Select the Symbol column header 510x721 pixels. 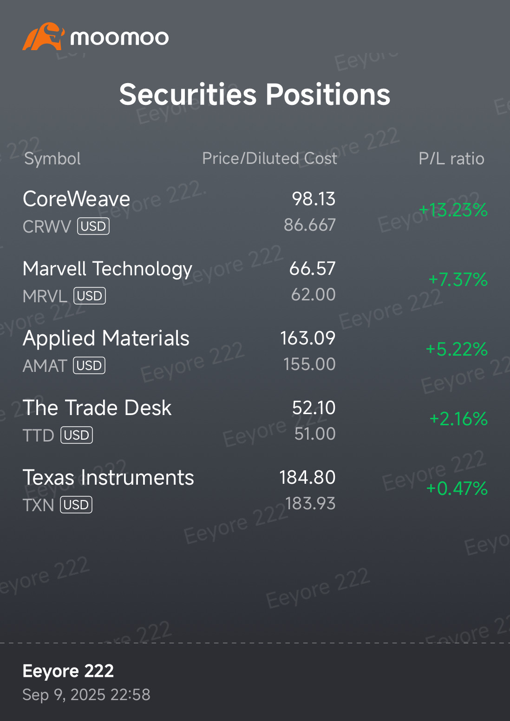click(52, 159)
